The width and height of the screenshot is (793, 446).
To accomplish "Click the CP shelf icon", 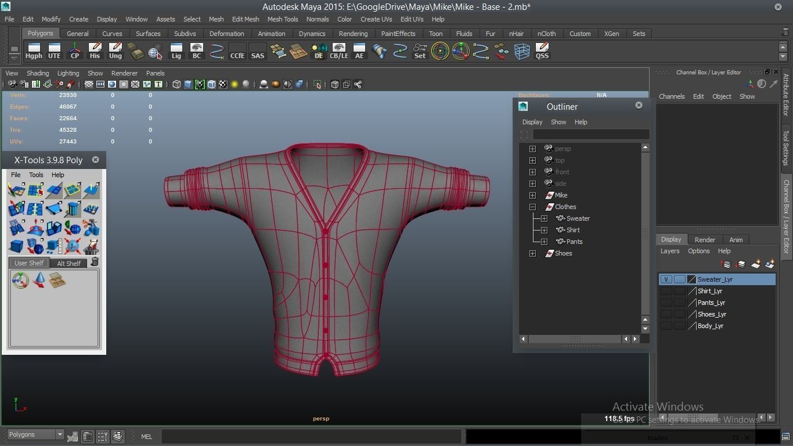I will [75, 51].
